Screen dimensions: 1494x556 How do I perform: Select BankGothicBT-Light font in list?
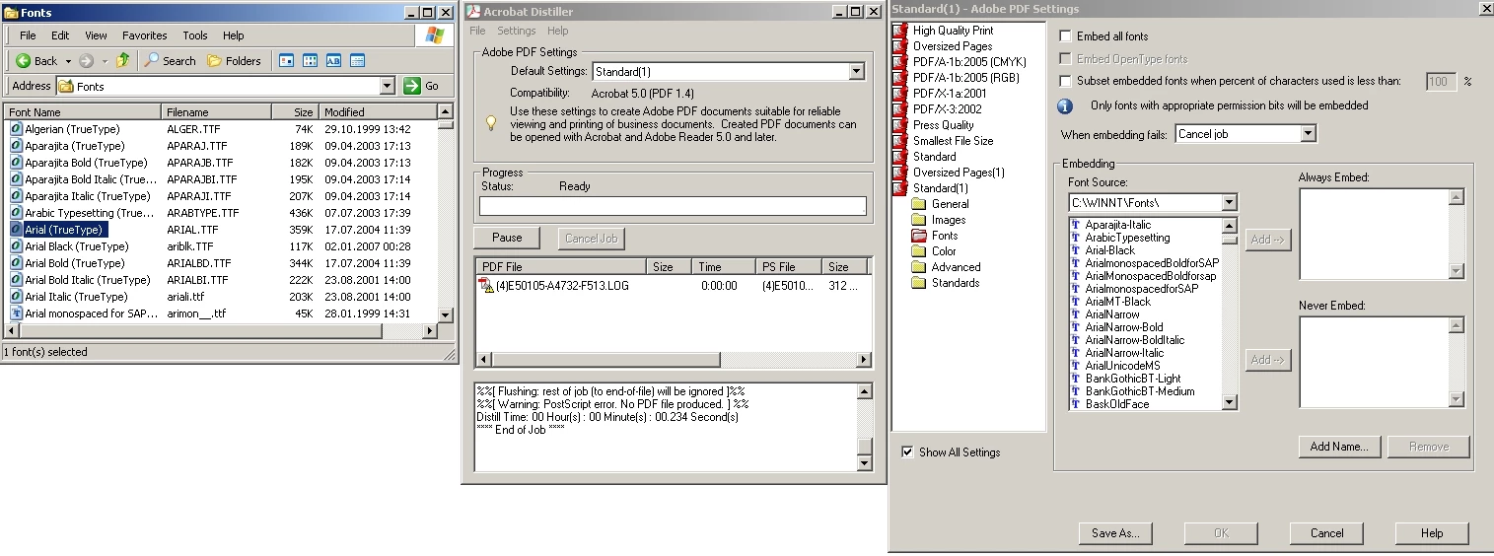[x=1132, y=379]
